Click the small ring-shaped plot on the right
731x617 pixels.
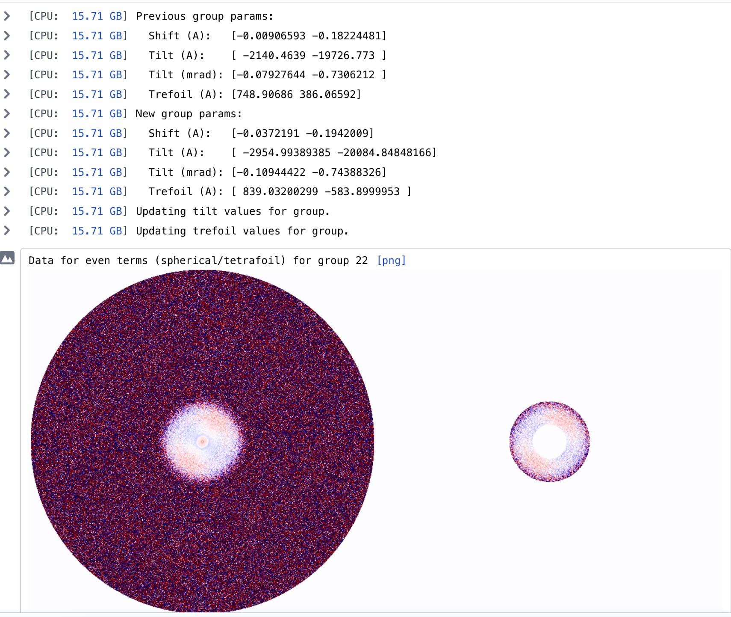[x=549, y=442]
